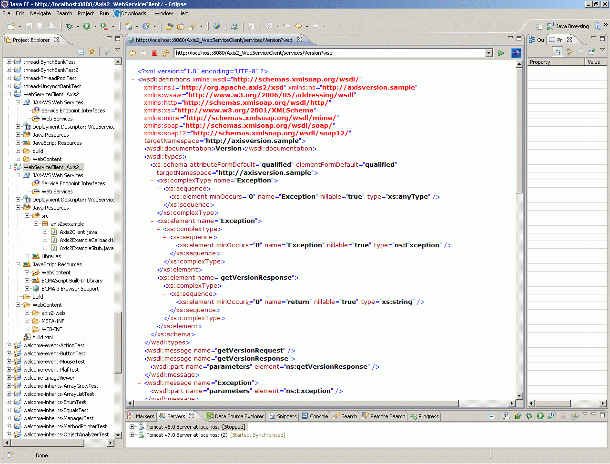Switch to the Outline tab
The height and width of the screenshot is (464, 610).
pos(536,40)
